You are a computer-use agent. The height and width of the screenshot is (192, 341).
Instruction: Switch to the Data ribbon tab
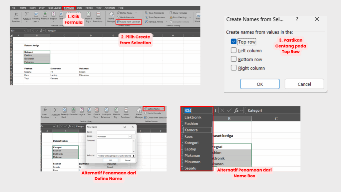pyautogui.click(x=80, y=8)
